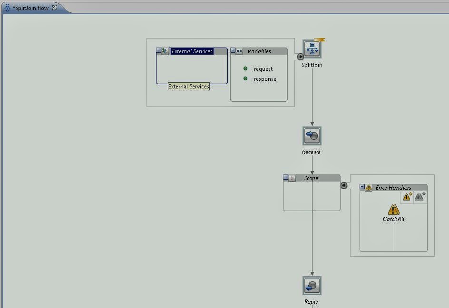Click the green dot beside response
The height and width of the screenshot is (308, 449).
[x=245, y=78]
